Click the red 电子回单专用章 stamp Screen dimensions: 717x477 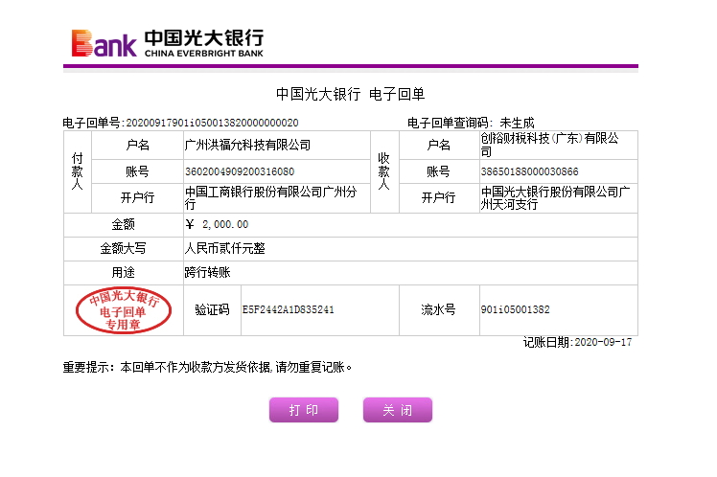click(x=124, y=310)
